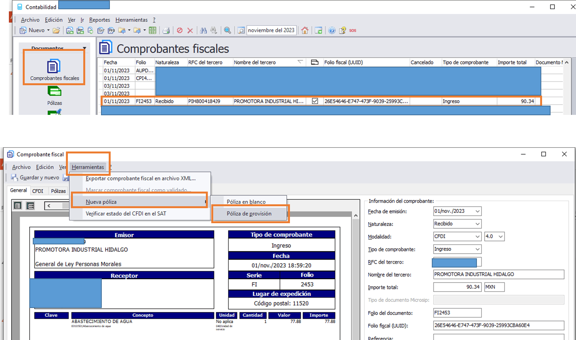
Task: Click the Importe total field showing 90.34
Action: (457, 287)
